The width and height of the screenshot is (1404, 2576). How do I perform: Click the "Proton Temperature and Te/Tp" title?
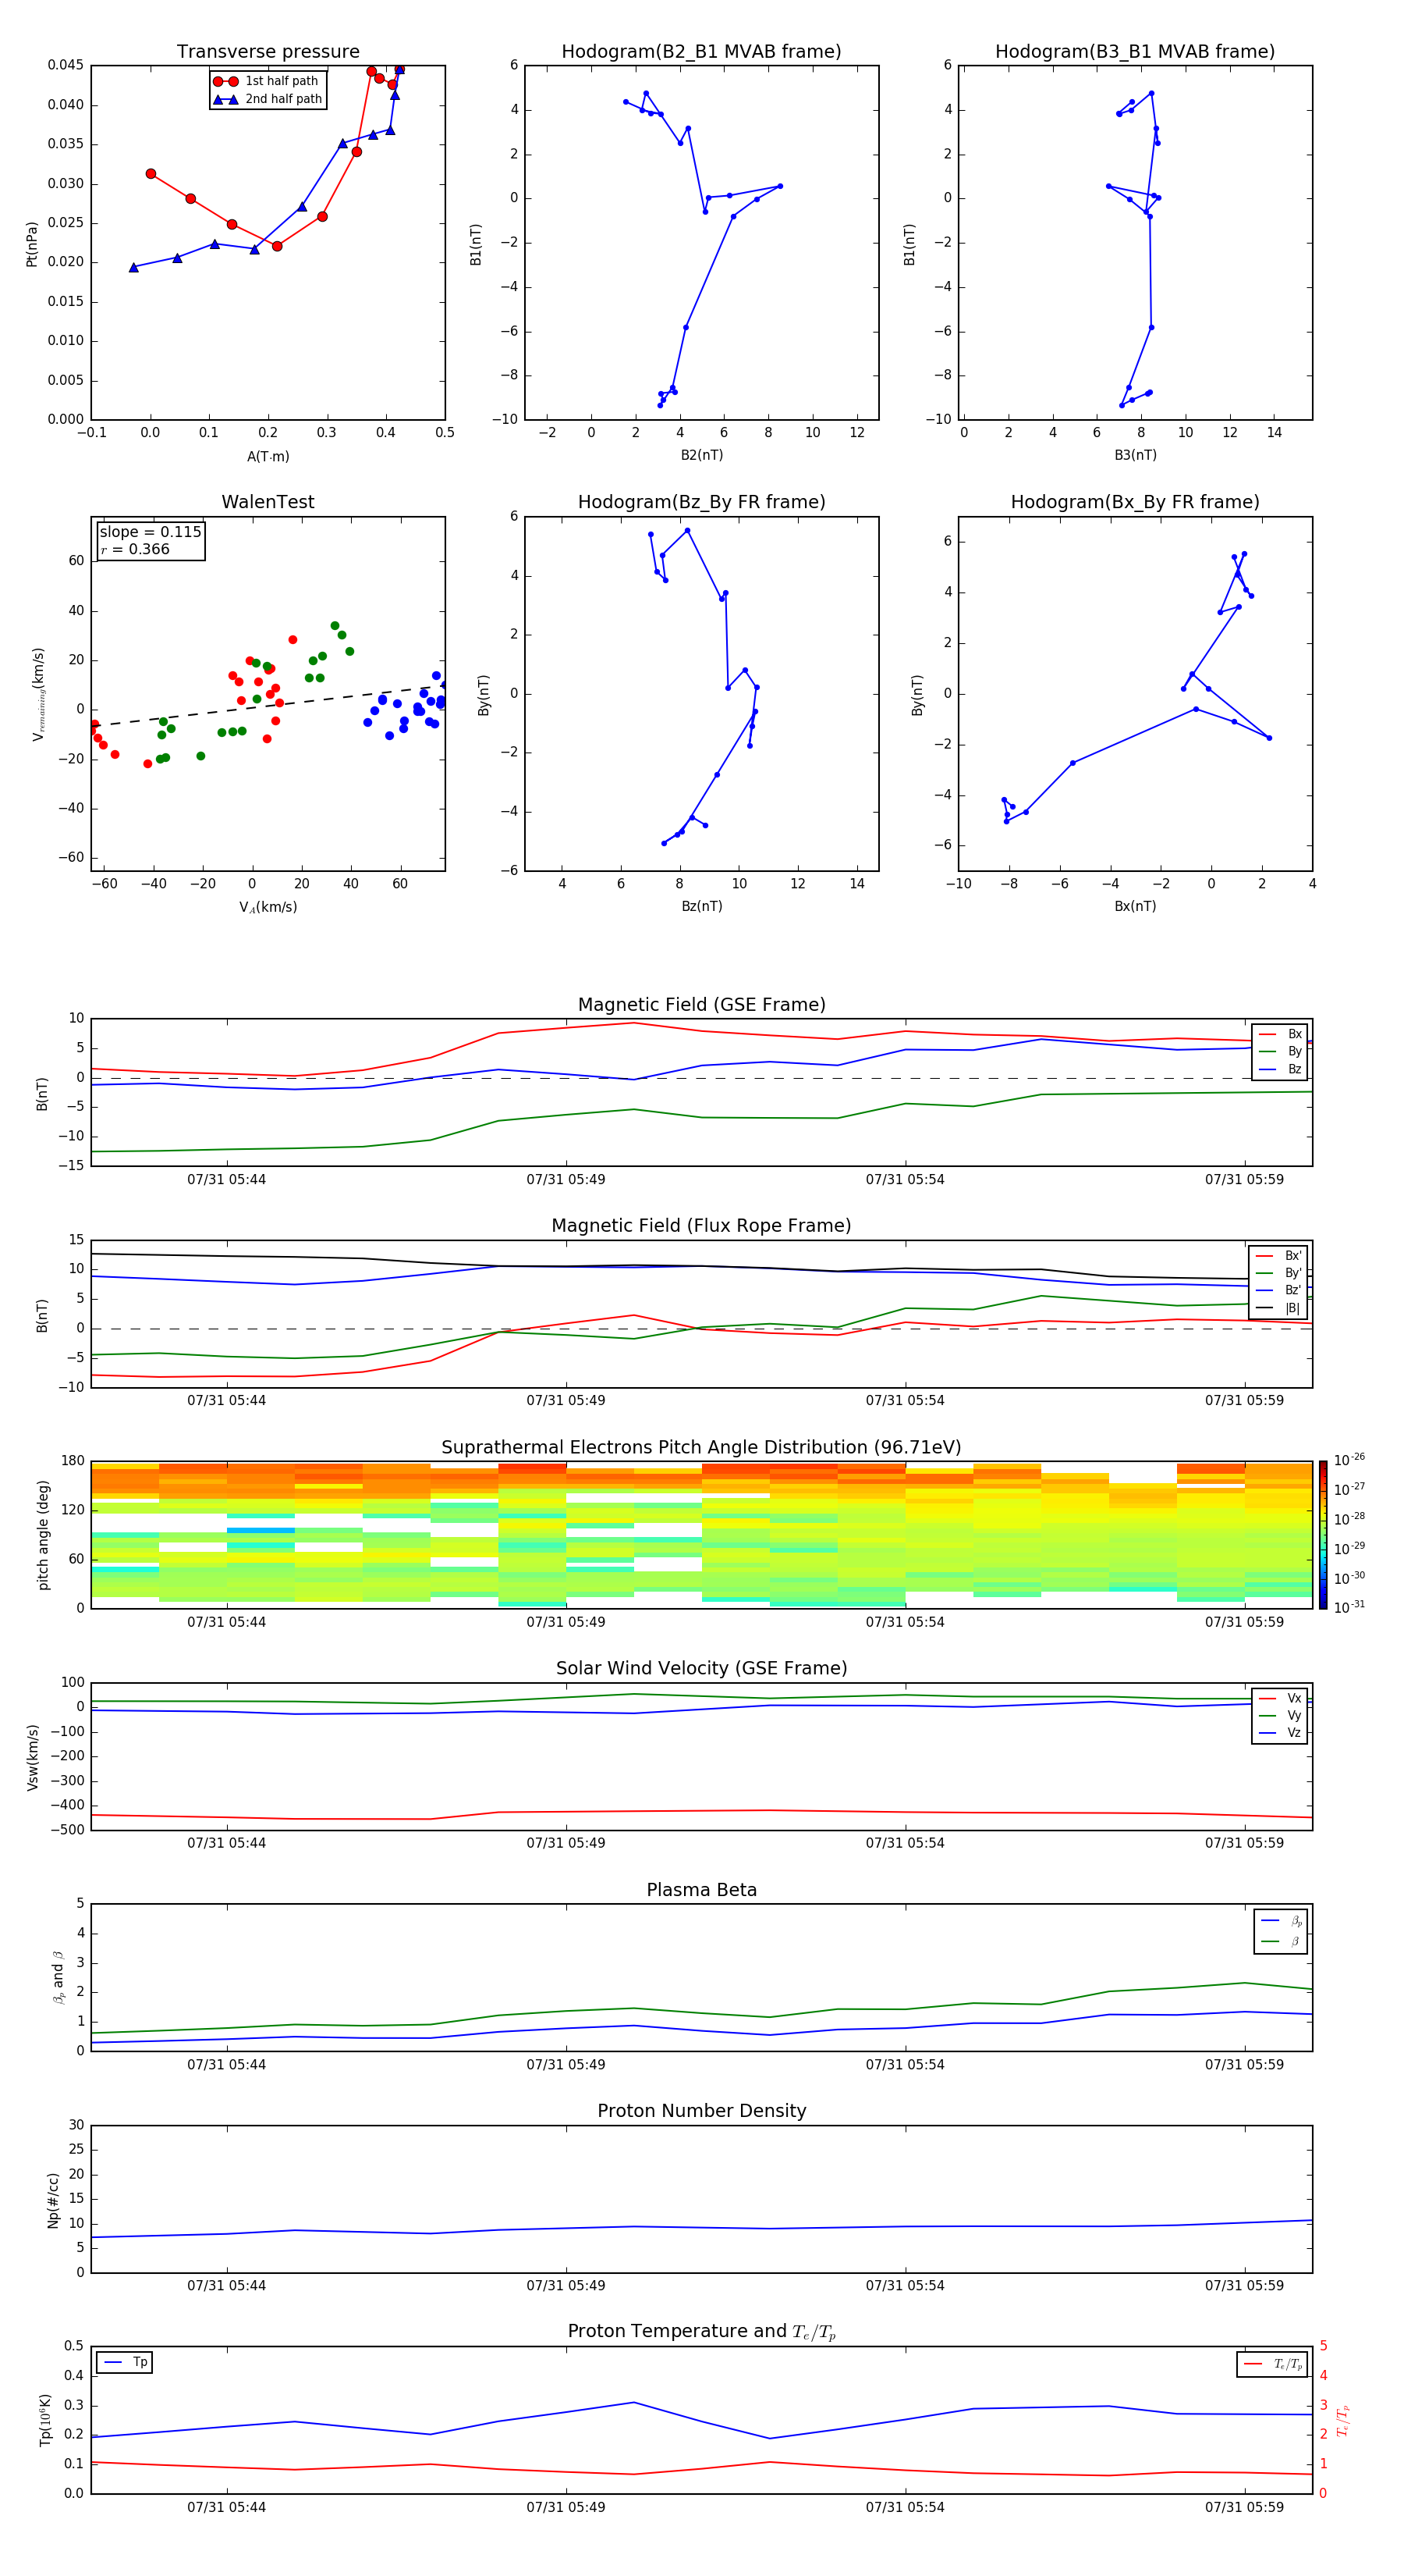[701, 2331]
